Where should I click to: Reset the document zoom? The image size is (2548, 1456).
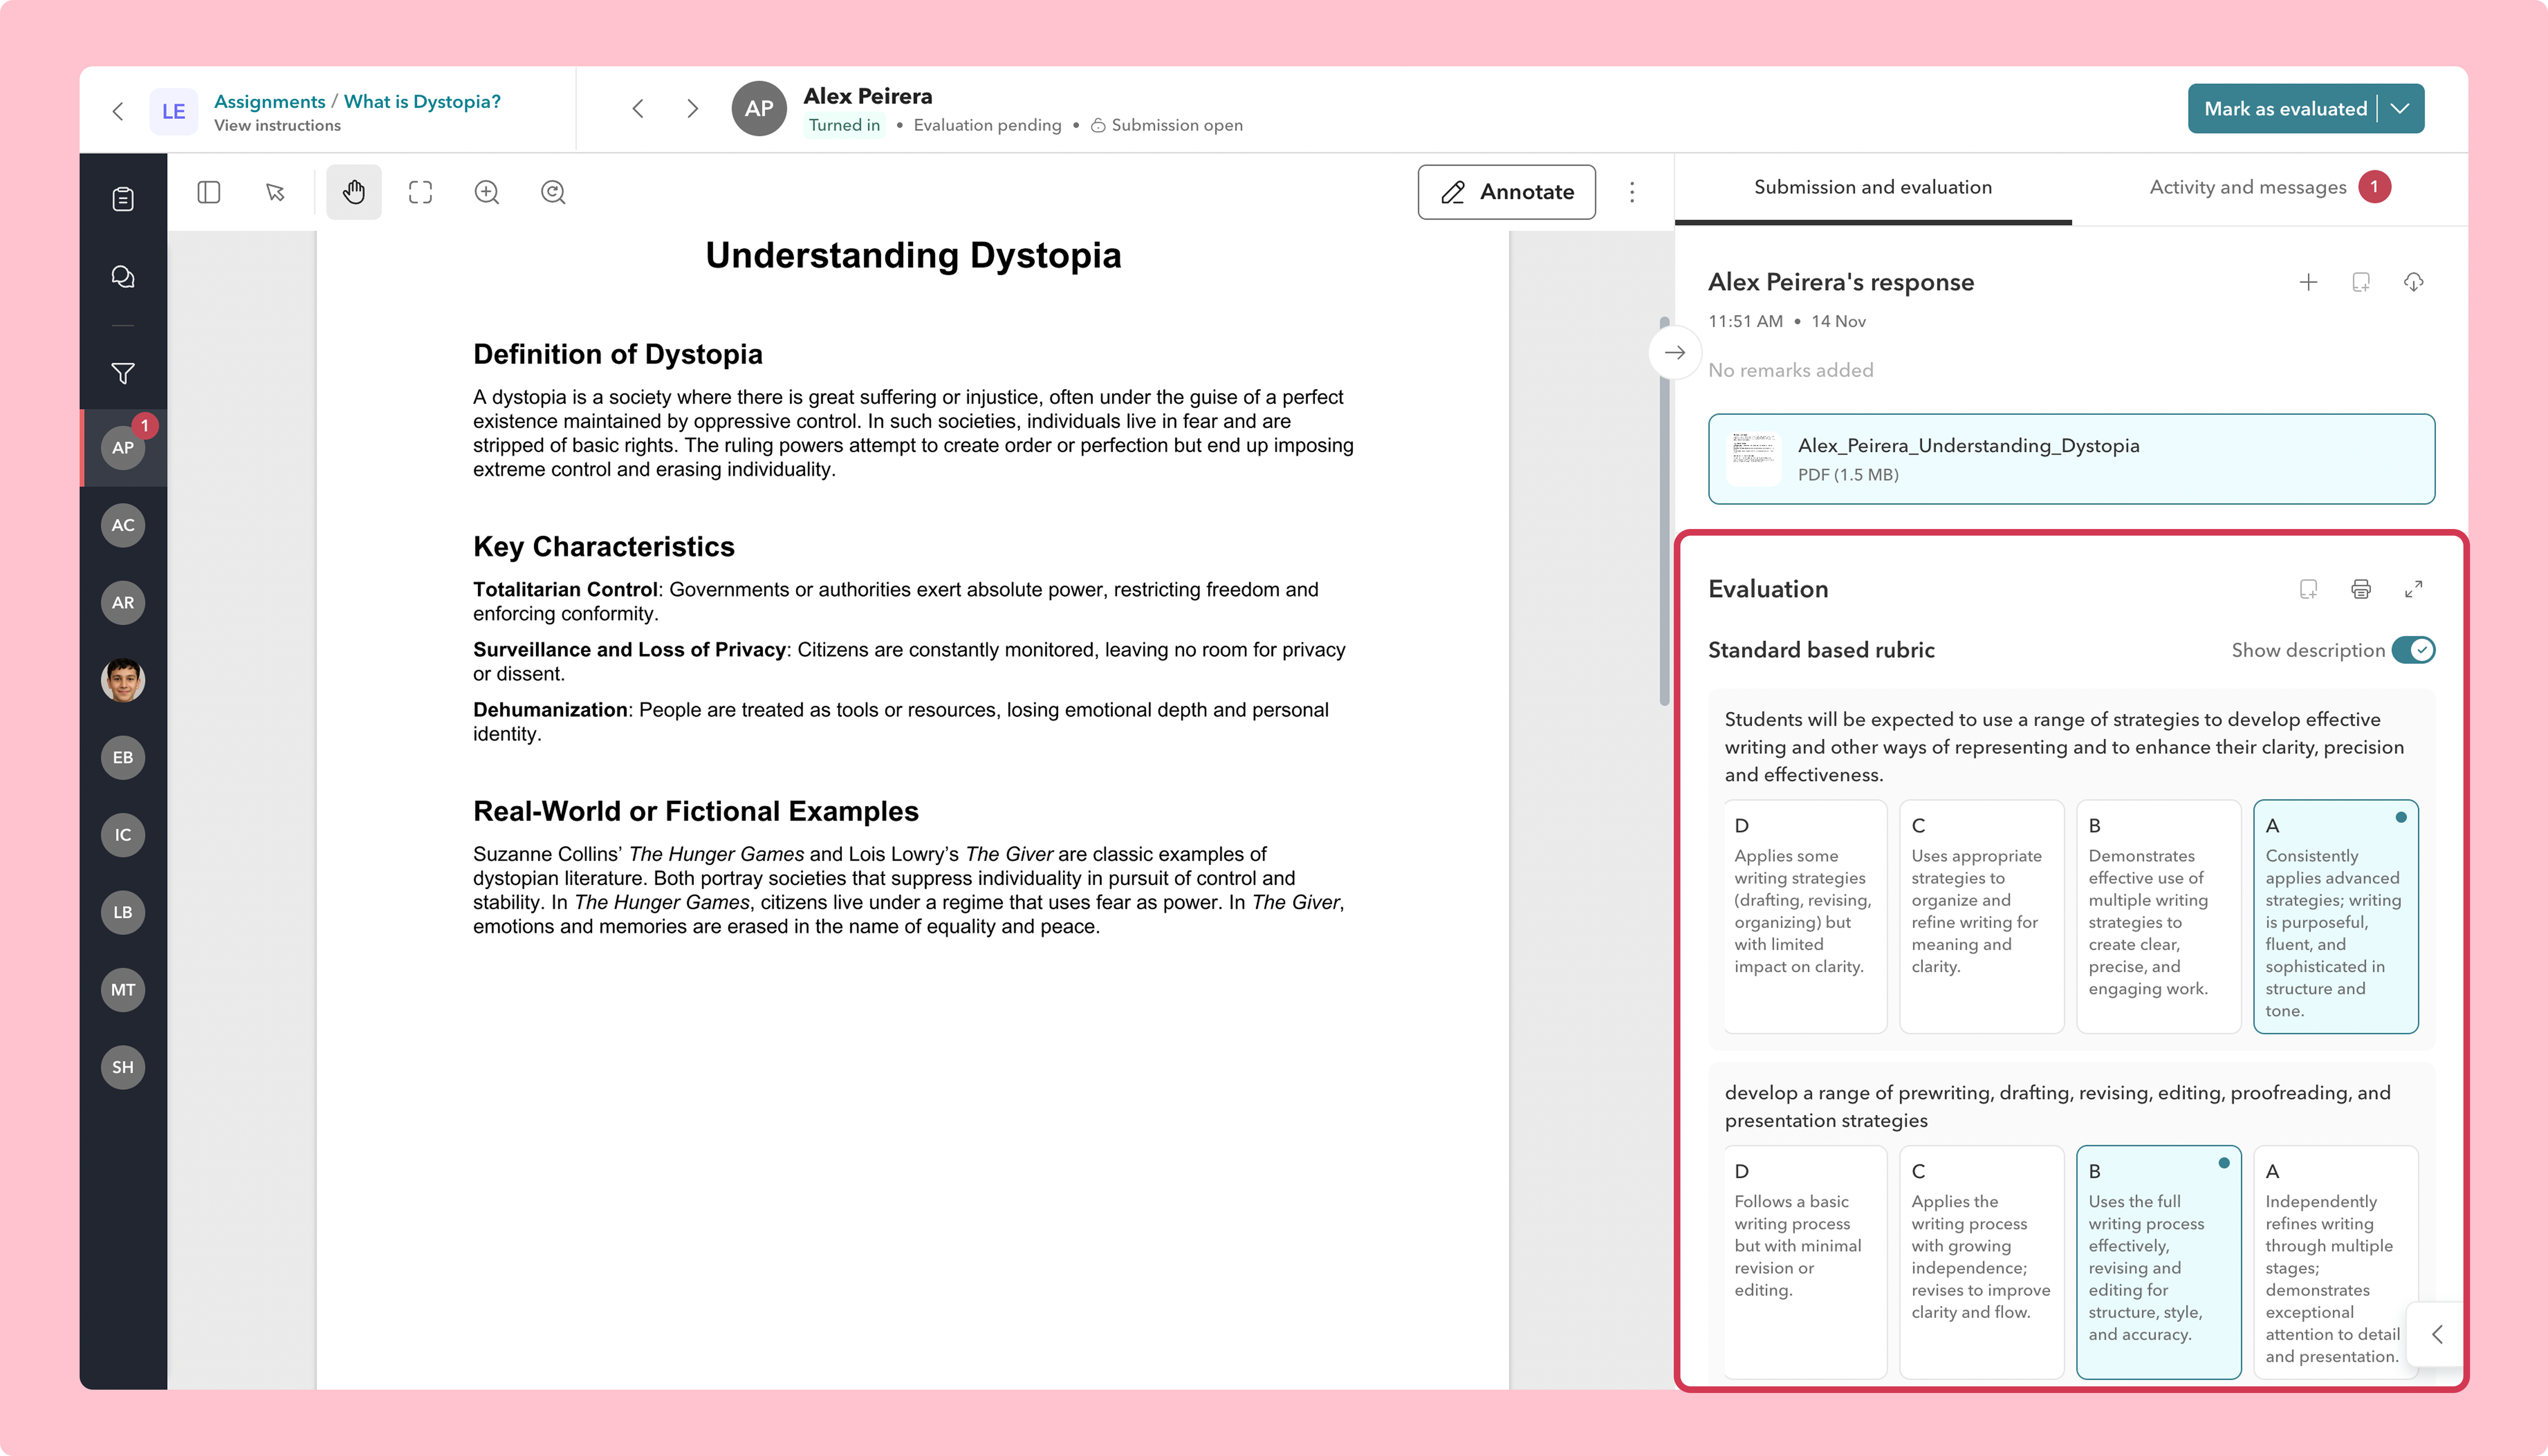tap(553, 192)
